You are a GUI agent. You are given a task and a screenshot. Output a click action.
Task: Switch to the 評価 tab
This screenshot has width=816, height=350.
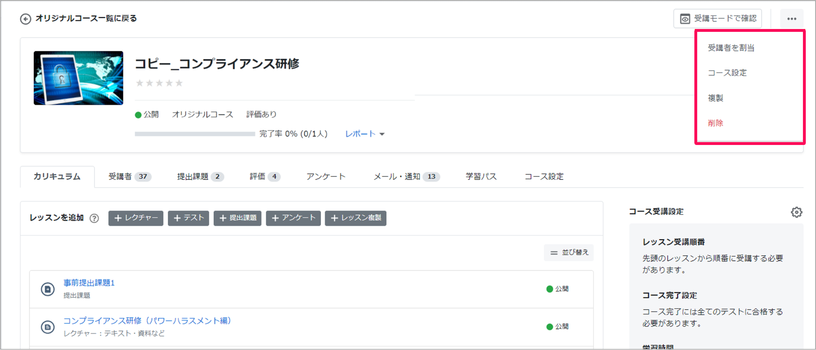[x=265, y=176]
